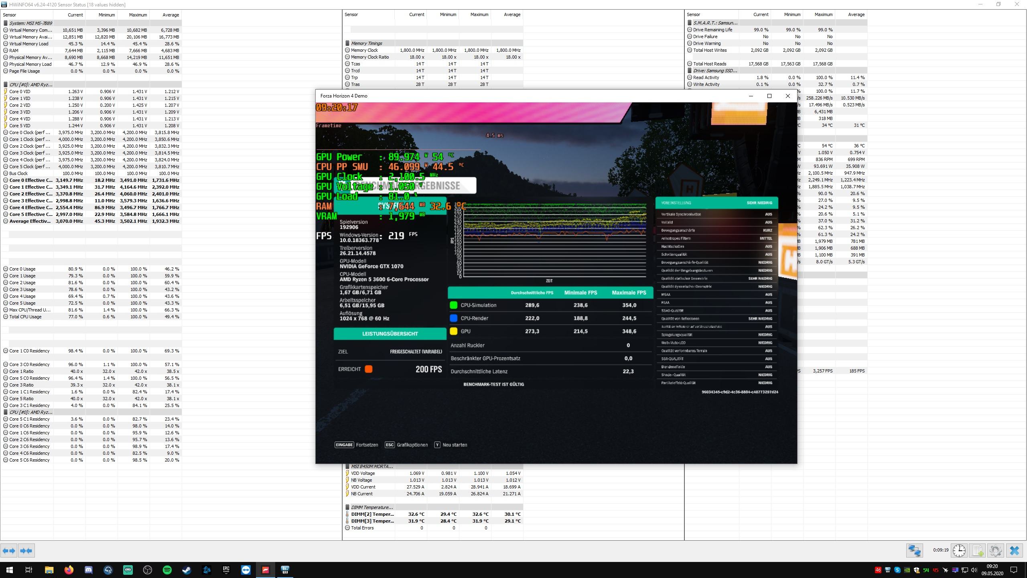1027x578 pixels.
Task: Select the Page File Usage row
Action: pyautogui.click(x=91, y=71)
